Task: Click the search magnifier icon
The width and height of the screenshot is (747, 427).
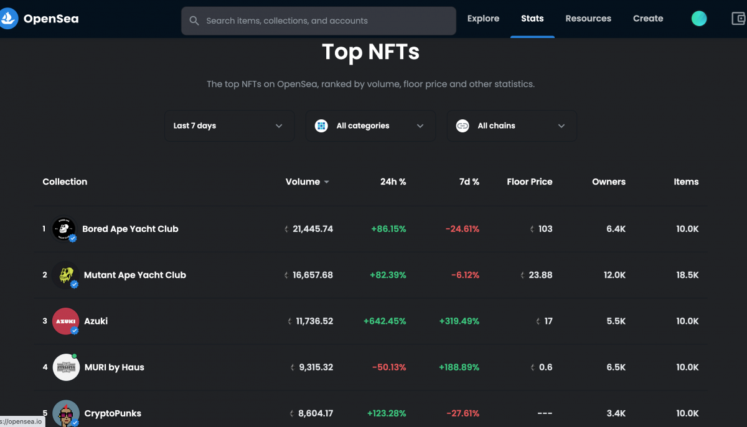Action: [x=194, y=21]
